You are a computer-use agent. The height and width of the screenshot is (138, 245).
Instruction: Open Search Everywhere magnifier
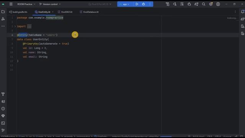[204, 4]
